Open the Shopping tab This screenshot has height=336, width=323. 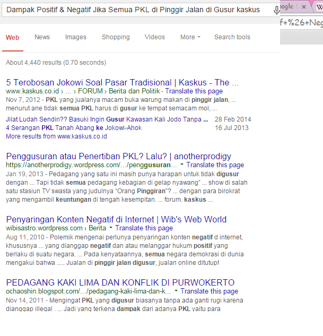point(116,37)
